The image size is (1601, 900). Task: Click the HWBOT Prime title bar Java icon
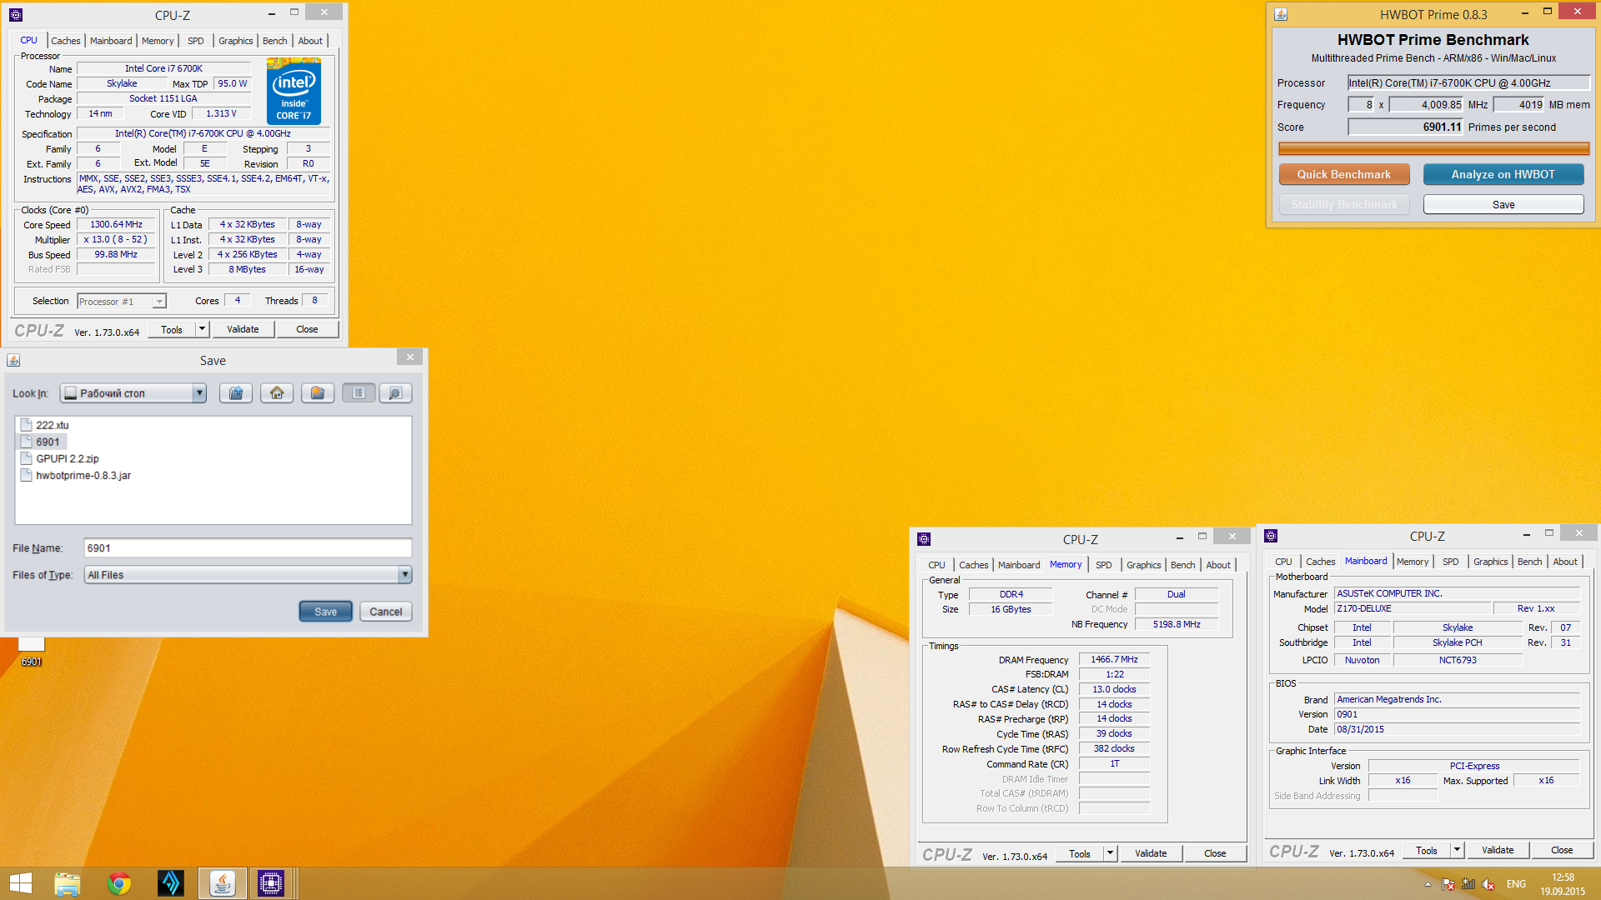pyautogui.click(x=1281, y=14)
